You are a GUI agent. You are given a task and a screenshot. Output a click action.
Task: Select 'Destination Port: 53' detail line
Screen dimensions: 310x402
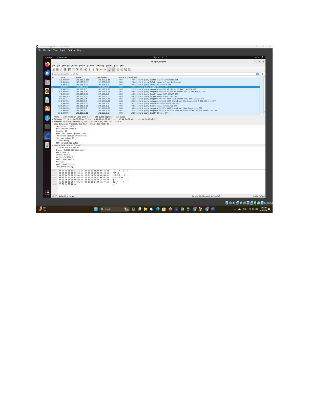[67, 129]
